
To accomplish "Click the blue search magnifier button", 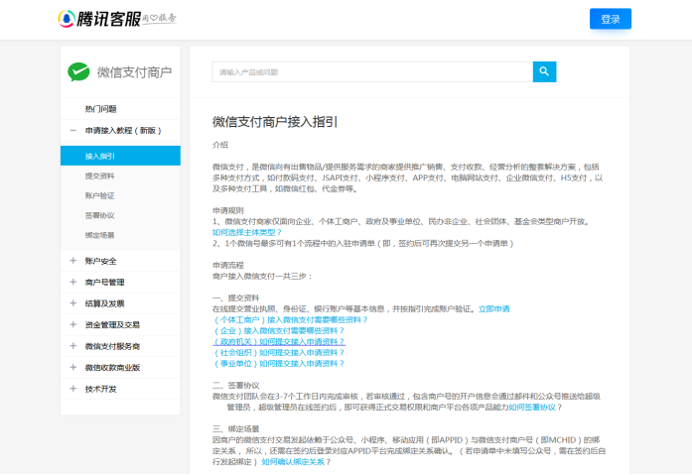I will pos(544,71).
